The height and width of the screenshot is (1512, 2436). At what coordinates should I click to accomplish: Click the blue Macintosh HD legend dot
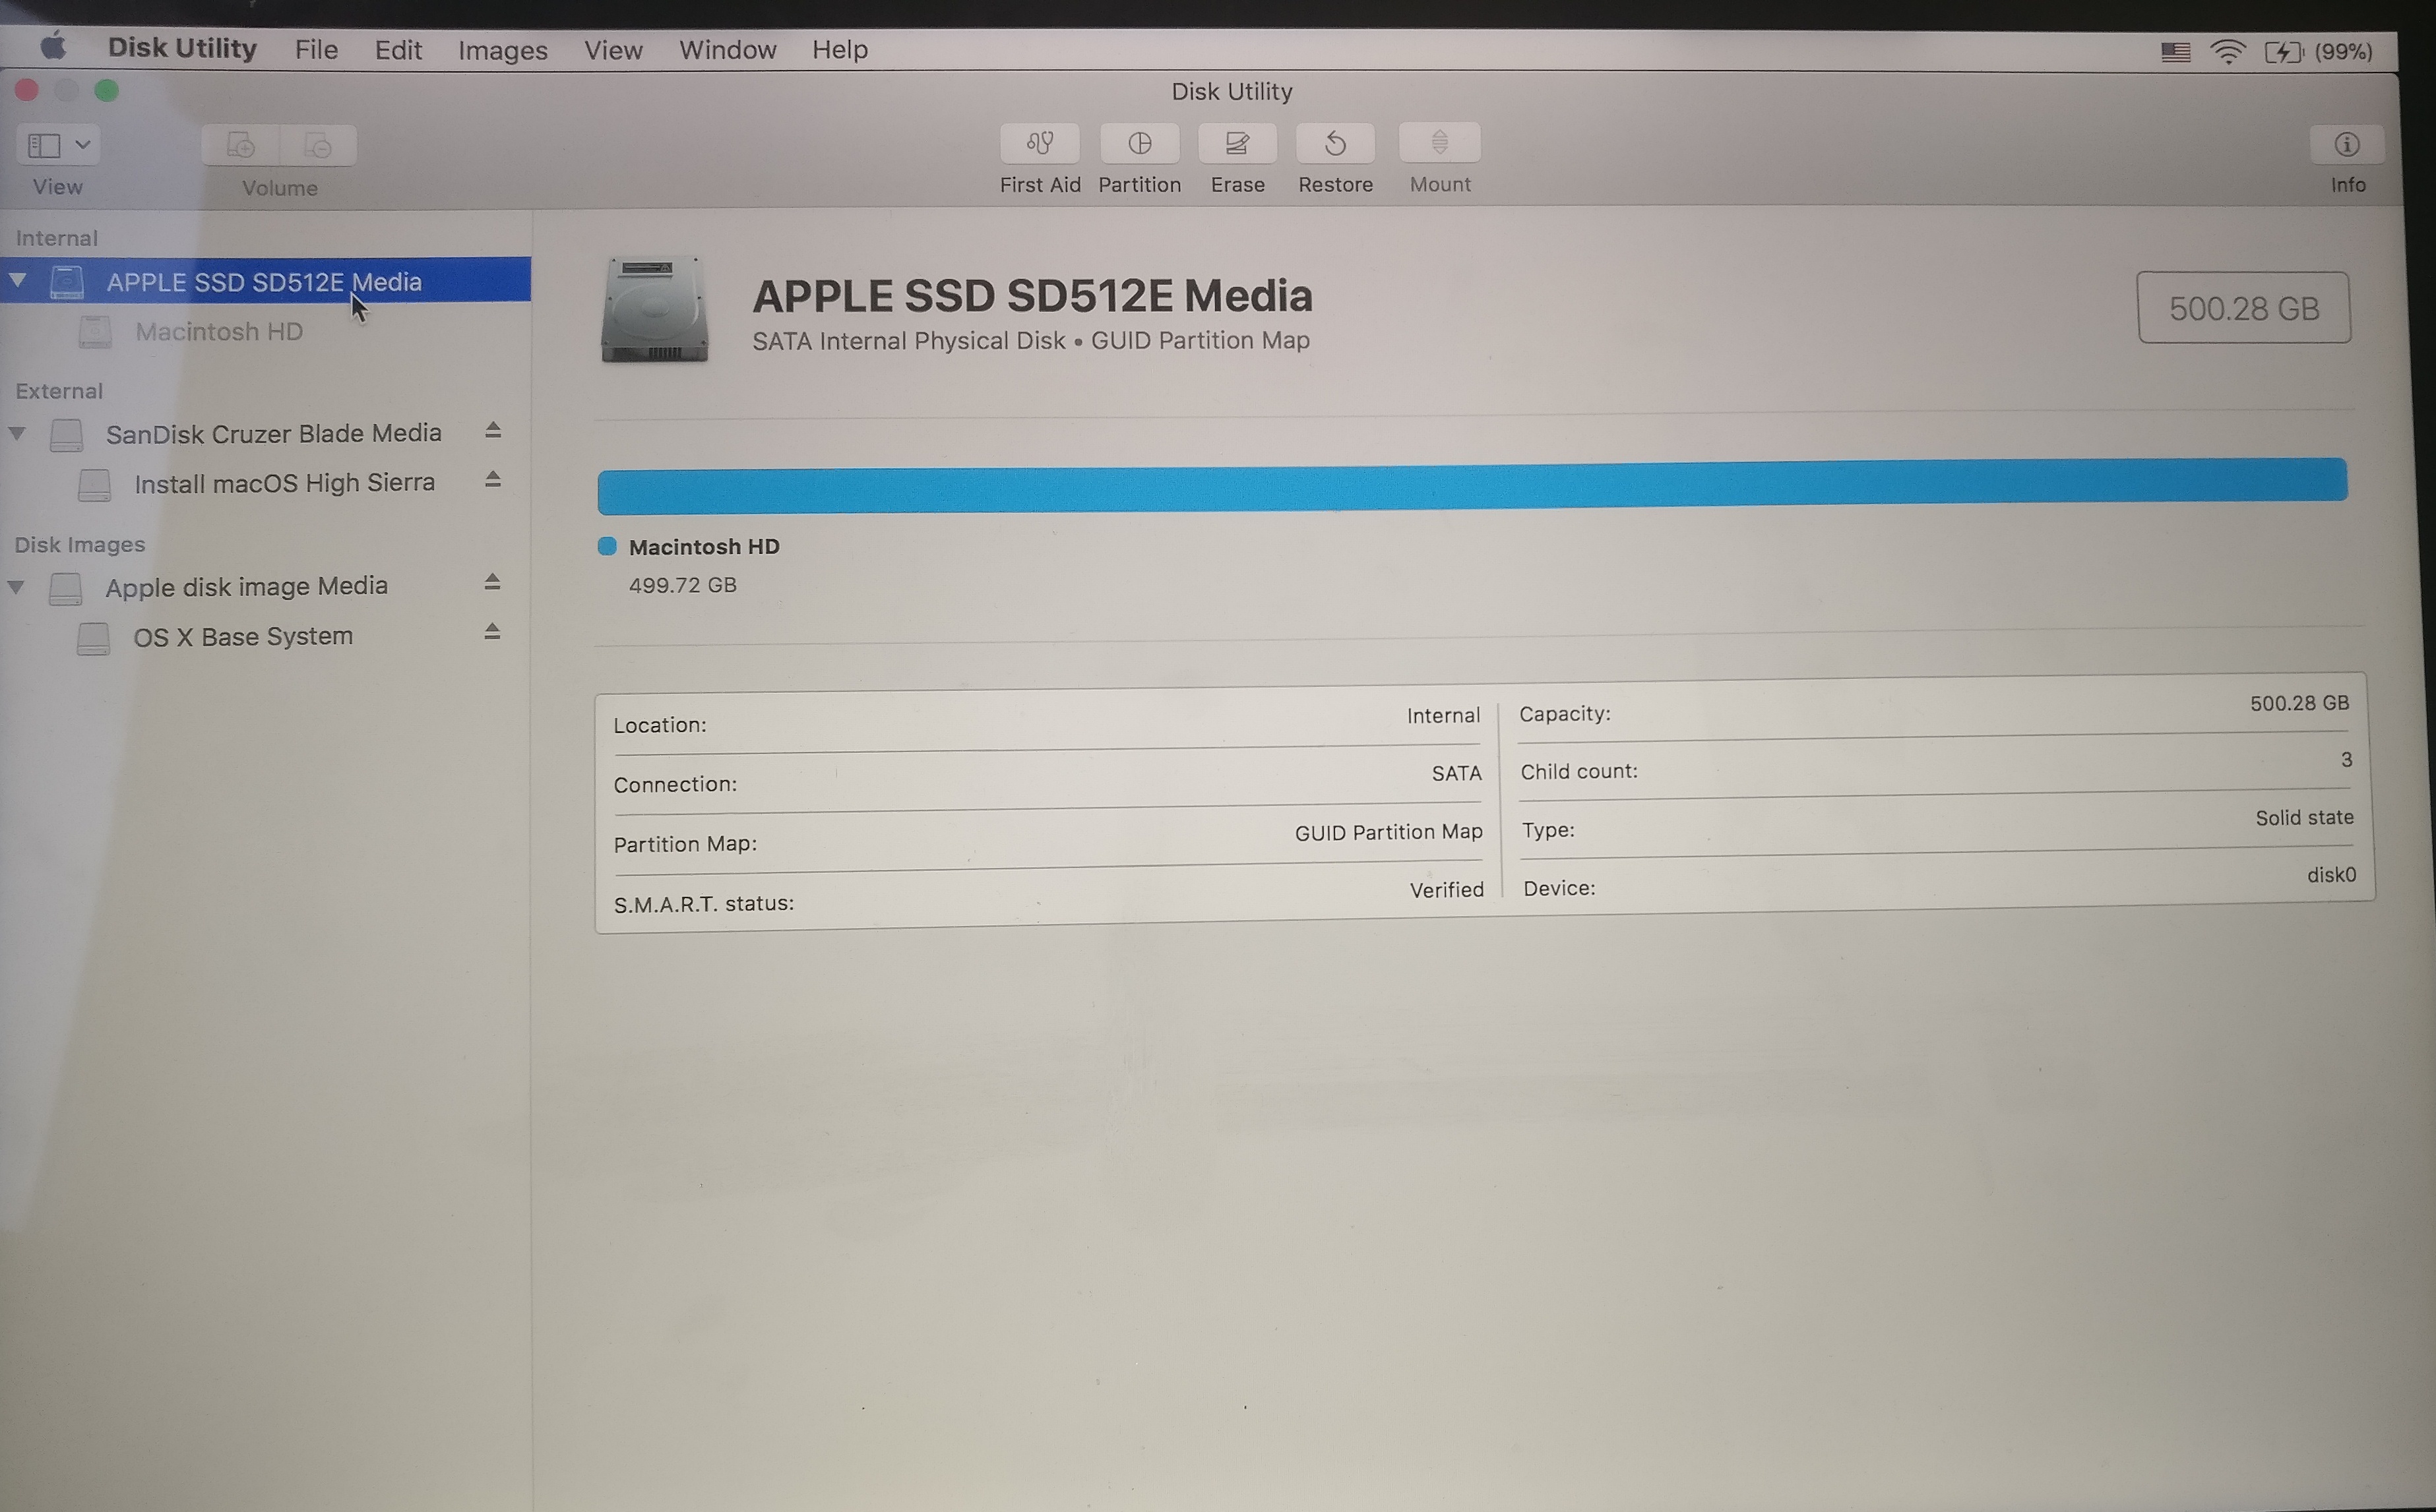[608, 546]
